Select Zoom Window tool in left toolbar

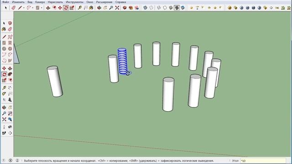pos(10,113)
